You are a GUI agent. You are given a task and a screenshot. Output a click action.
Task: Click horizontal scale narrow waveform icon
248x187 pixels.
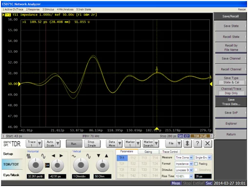29,156
